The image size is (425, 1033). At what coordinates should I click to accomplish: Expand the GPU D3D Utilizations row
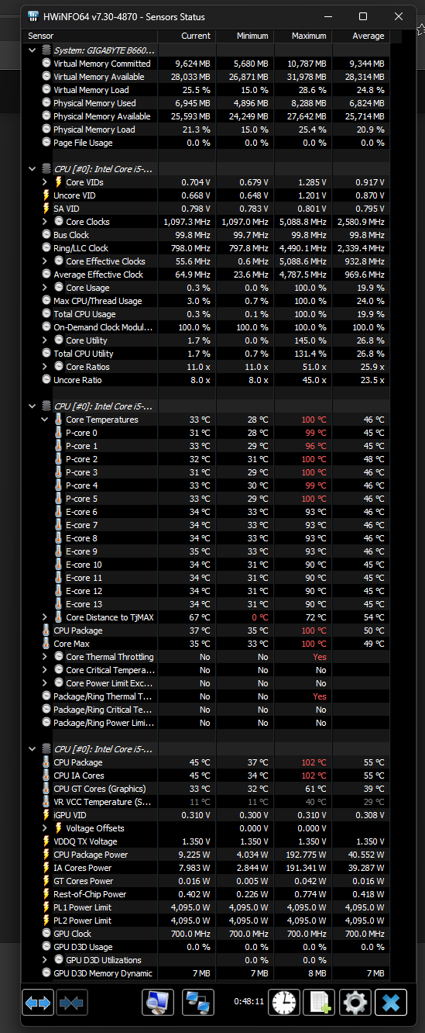coord(45,960)
